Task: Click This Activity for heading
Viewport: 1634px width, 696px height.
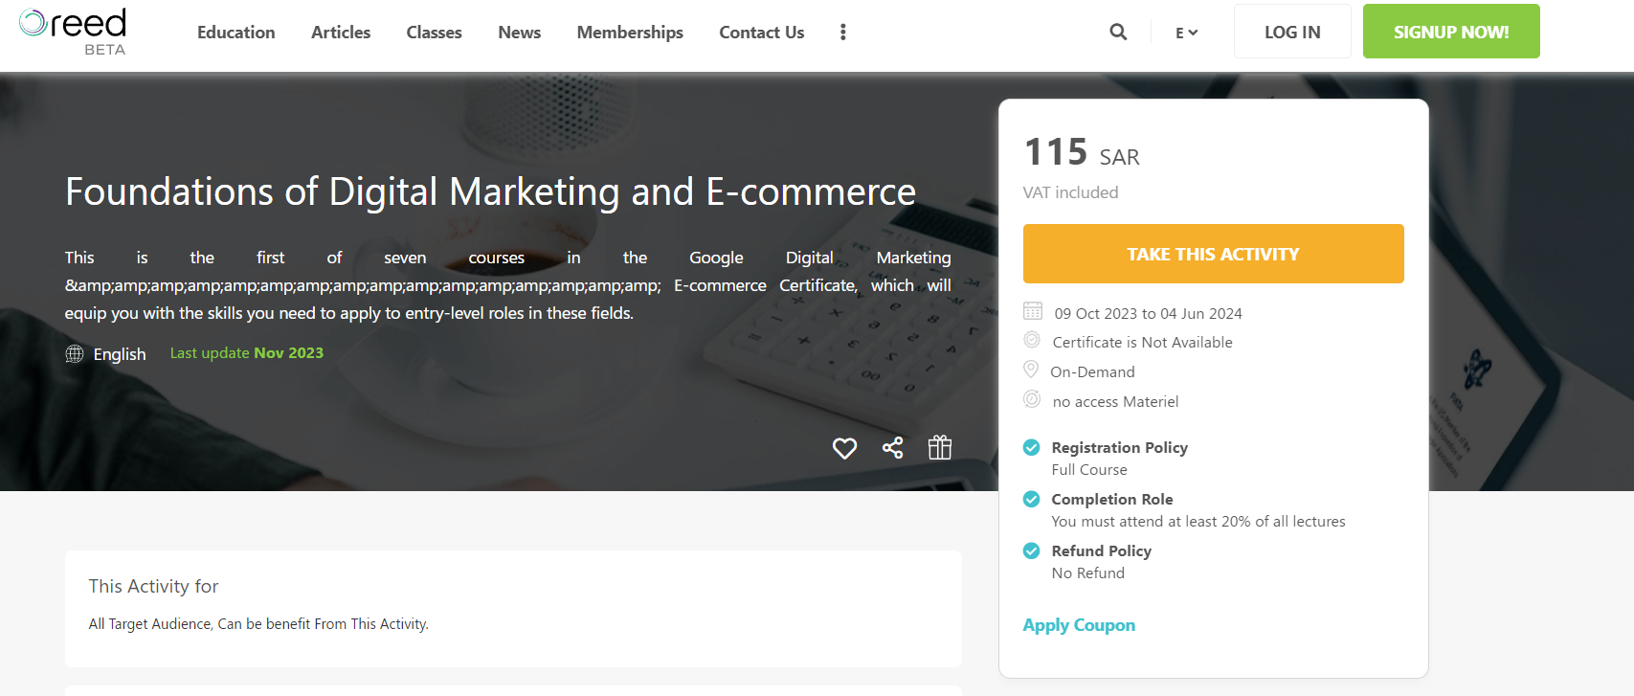Action: pos(154,586)
